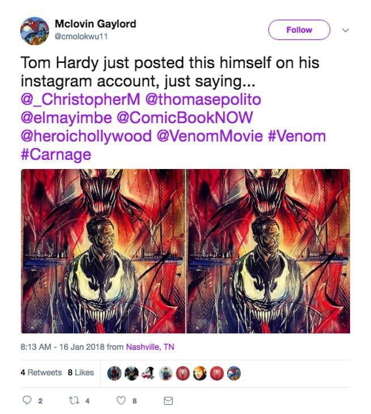Open the @_ChristopherM mention link

[80, 99]
